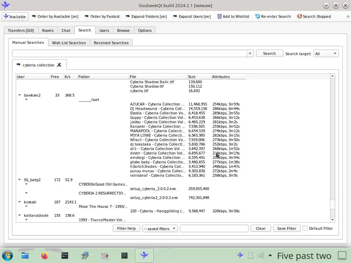
Task: Click the Search Stopped indicator
Action: coord(314,16)
